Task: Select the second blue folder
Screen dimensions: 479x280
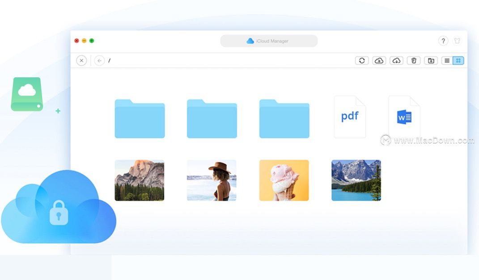Action: click(212, 119)
